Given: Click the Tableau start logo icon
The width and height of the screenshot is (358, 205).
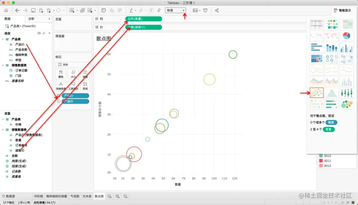Looking at the screenshot, I should click(x=6, y=11).
